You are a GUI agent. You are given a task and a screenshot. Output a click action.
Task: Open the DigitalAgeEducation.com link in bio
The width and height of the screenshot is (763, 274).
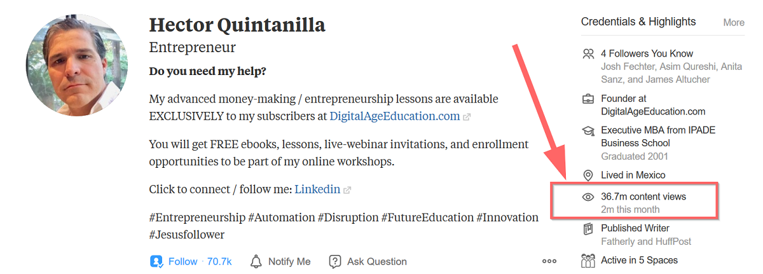(394, 116)
